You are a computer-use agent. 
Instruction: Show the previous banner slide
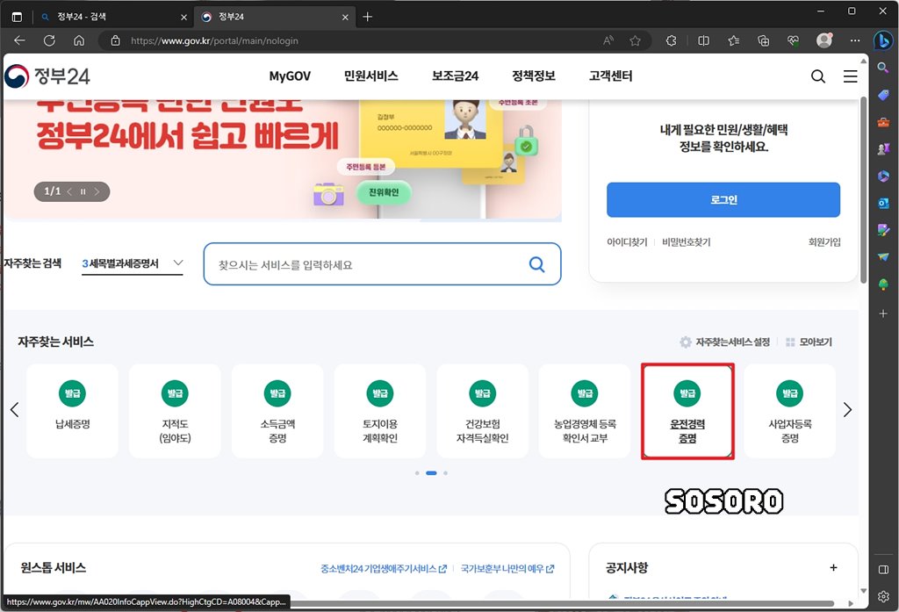coord(69,191)
